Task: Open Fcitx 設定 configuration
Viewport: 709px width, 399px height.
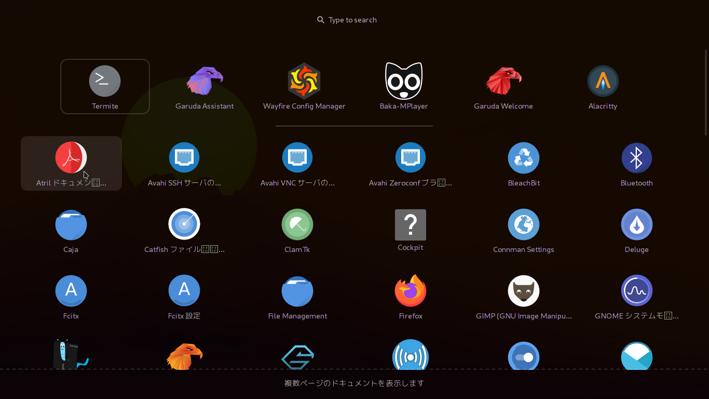Action: (x=184, y=296)
